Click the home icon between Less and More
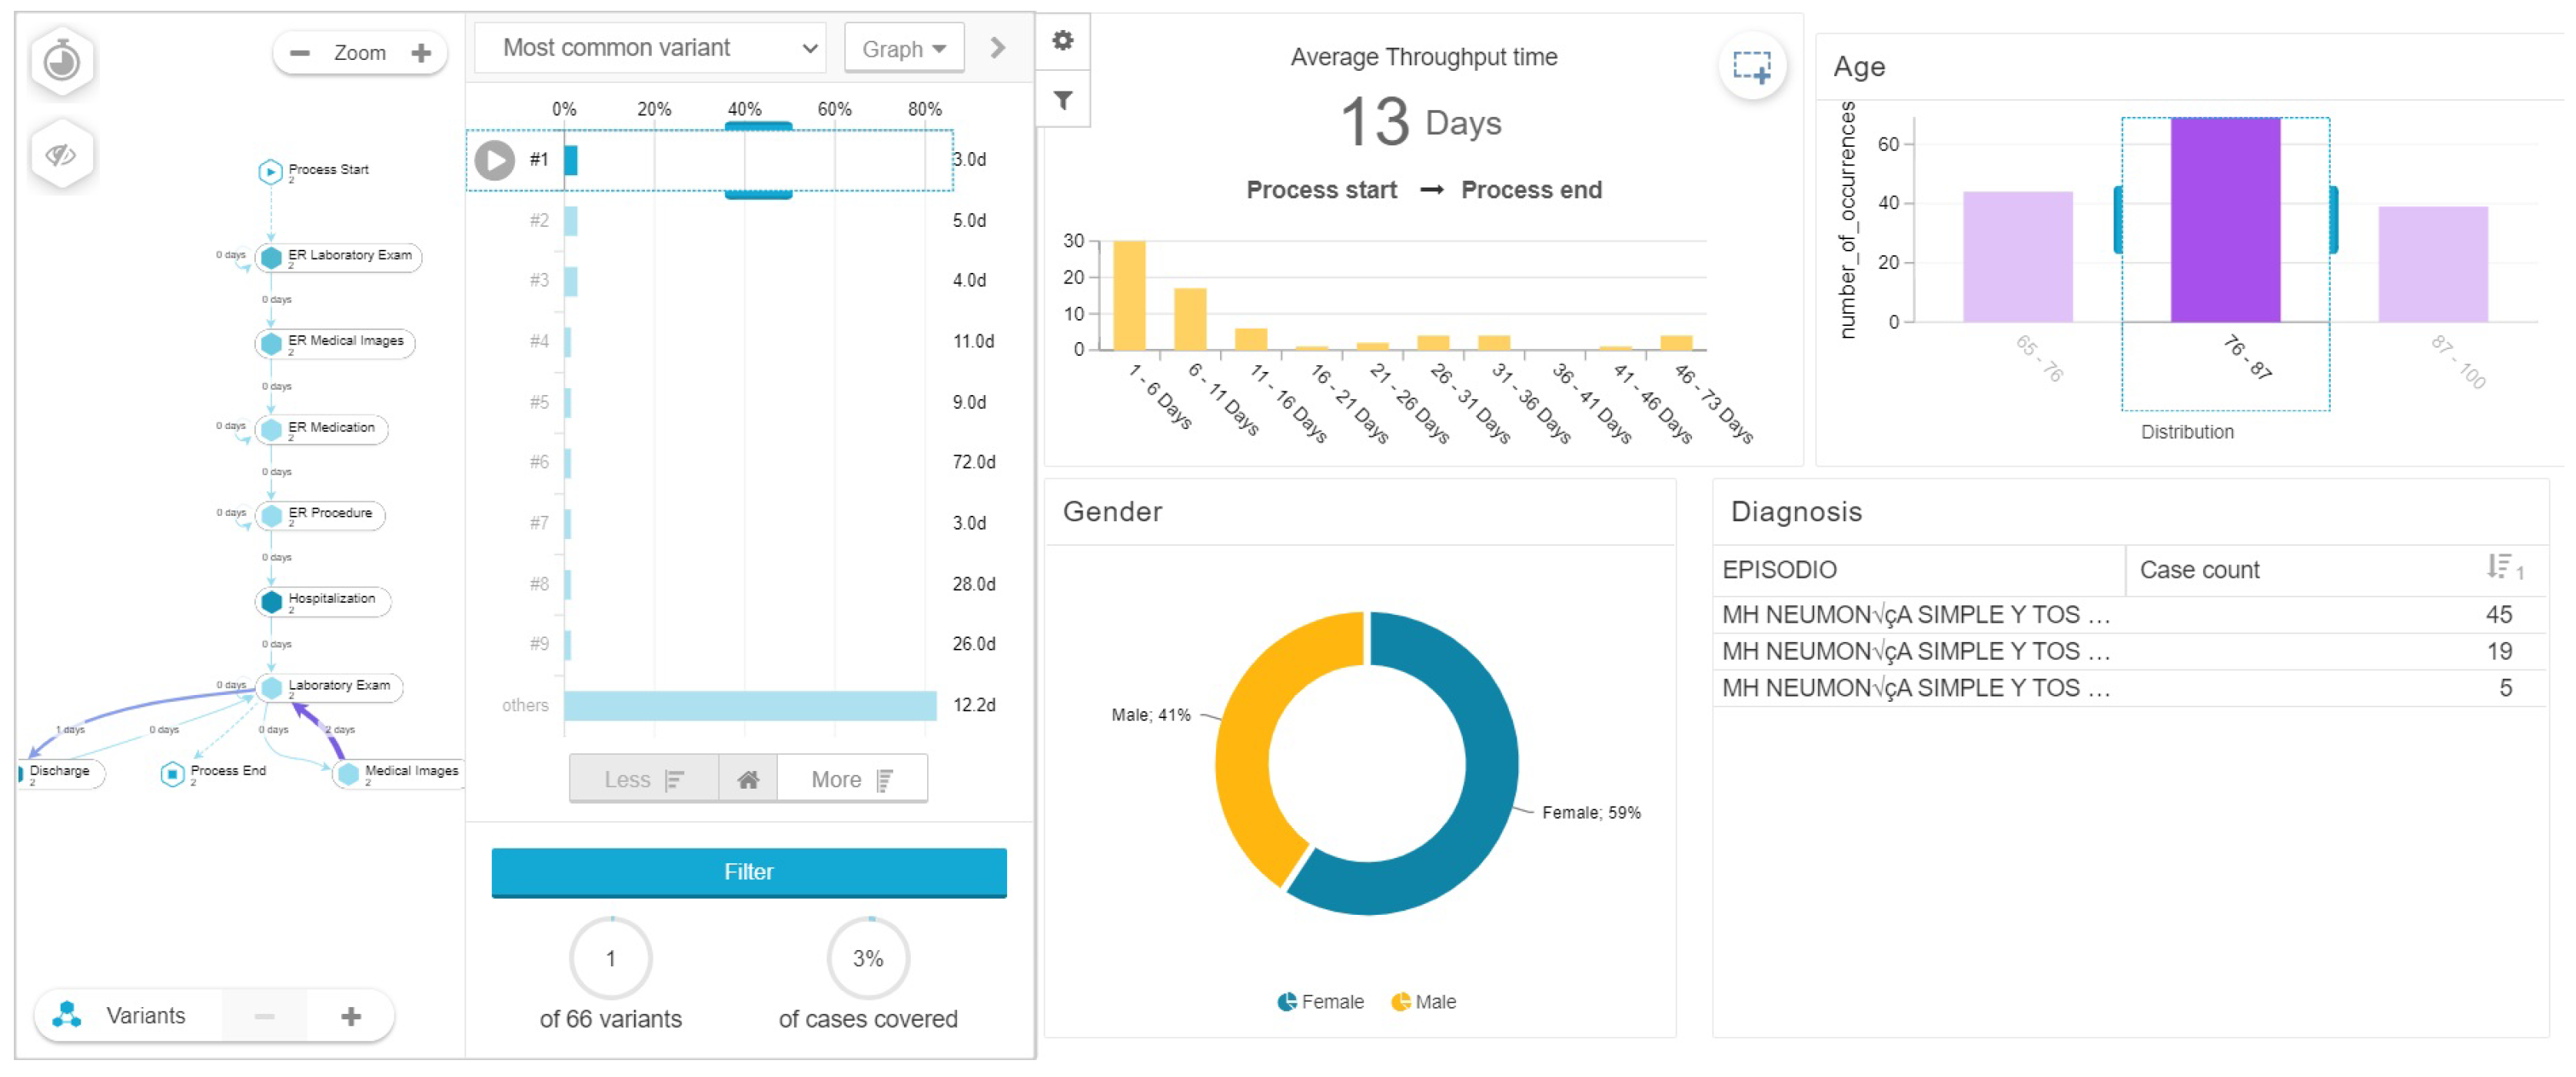2576x1077 pixels. point(747,779)
